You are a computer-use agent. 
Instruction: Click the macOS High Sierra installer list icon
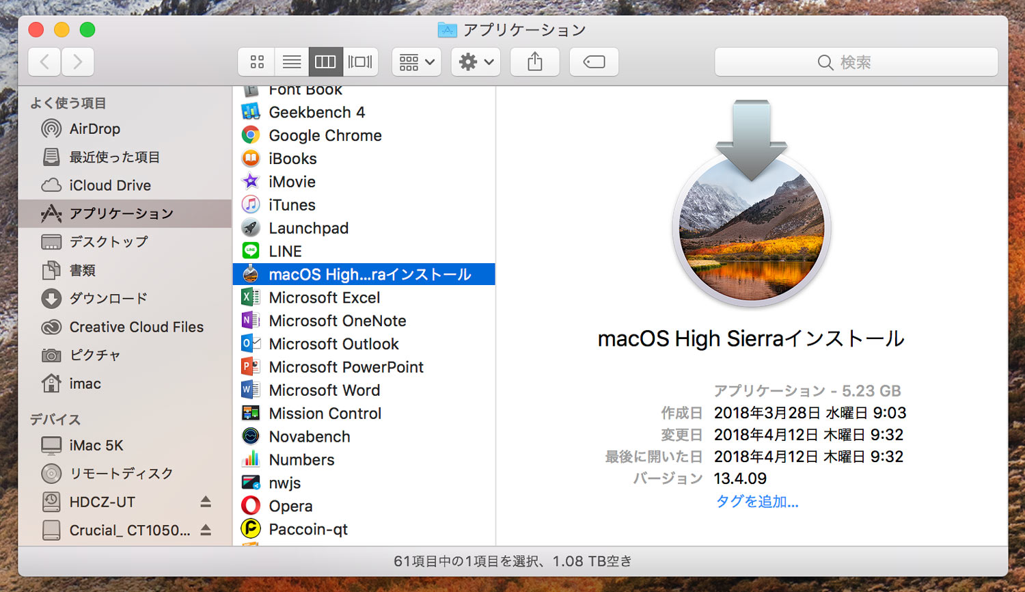pos(251,274)
